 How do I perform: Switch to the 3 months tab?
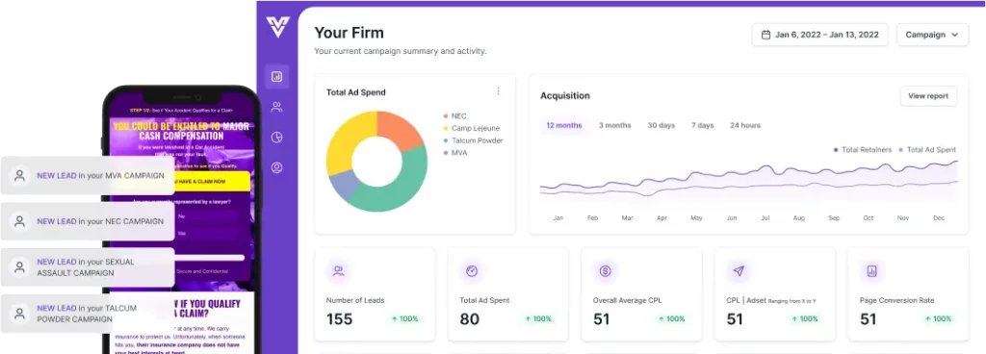point(615,125)
